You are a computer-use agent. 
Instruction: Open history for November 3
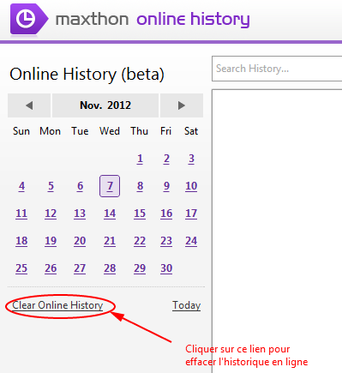[191, 159]
